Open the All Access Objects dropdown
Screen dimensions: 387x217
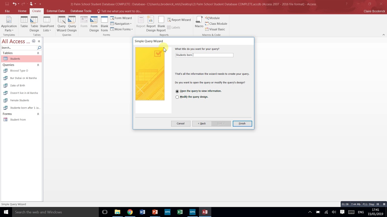point(34,41)
